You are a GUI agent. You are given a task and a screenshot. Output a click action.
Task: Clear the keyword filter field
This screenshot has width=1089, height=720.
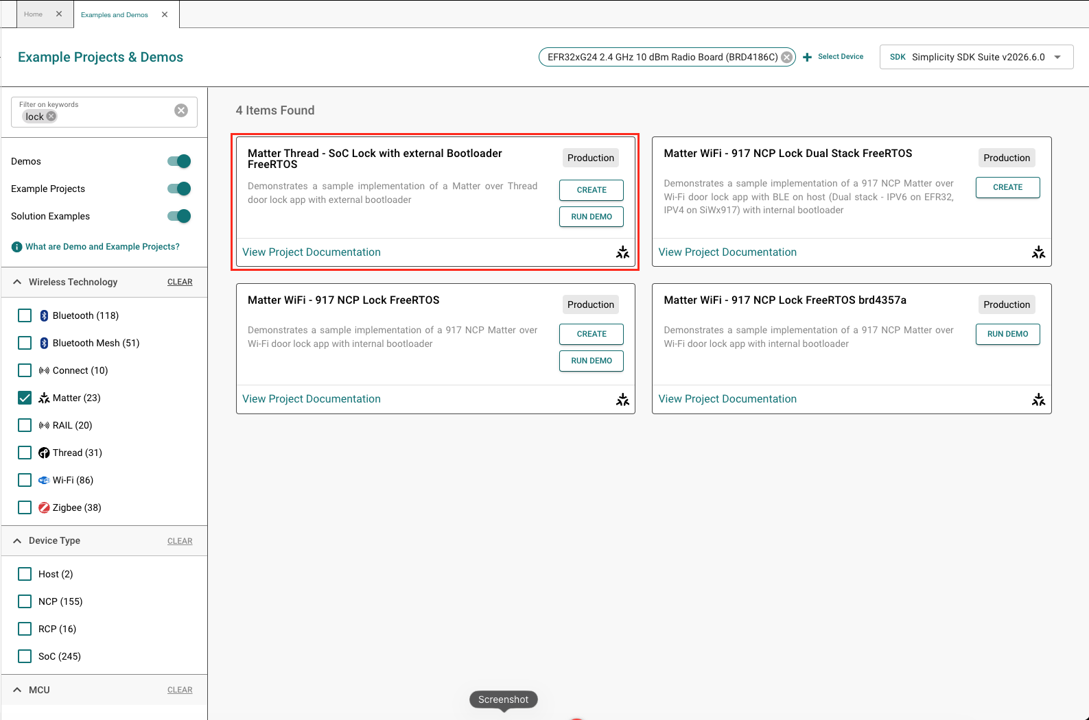(x=181, y=110)
